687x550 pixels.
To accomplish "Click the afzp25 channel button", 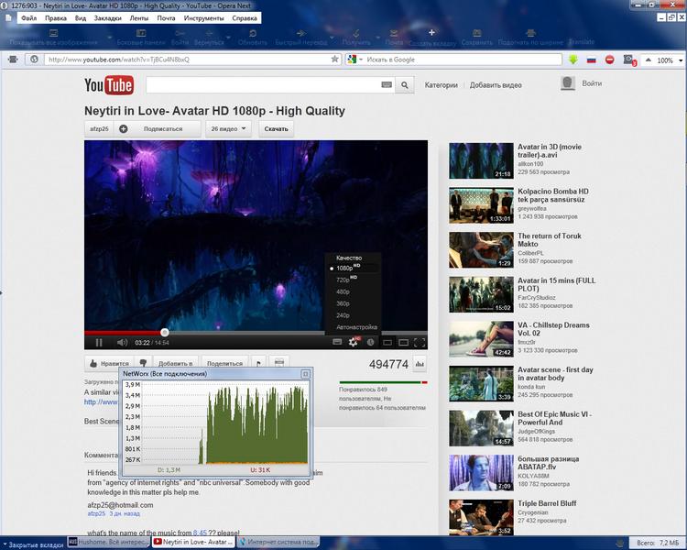I will point(99,129).
